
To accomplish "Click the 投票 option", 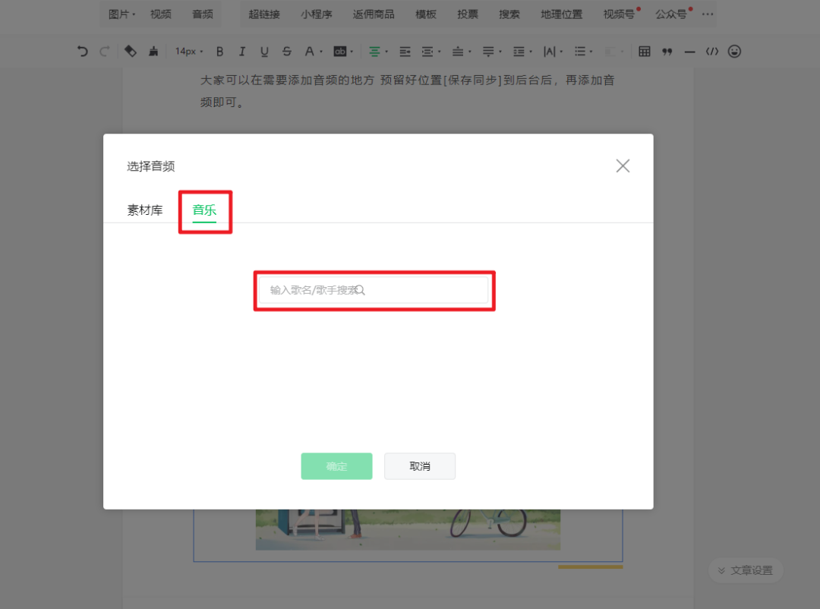I will (x=468, y=14).
